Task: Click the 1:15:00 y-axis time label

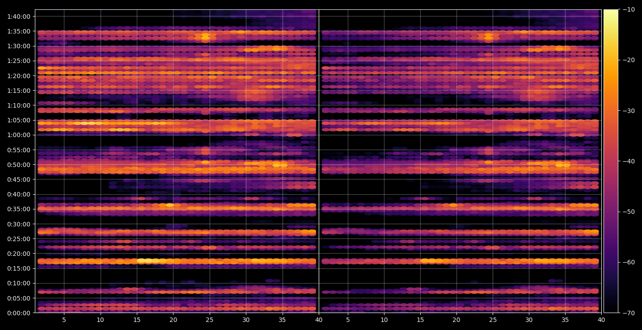Action: pos(19,91)
